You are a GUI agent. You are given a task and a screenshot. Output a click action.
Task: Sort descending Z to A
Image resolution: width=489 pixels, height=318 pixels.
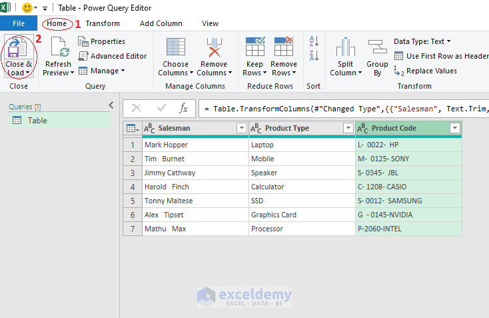[x=314, y=56]
